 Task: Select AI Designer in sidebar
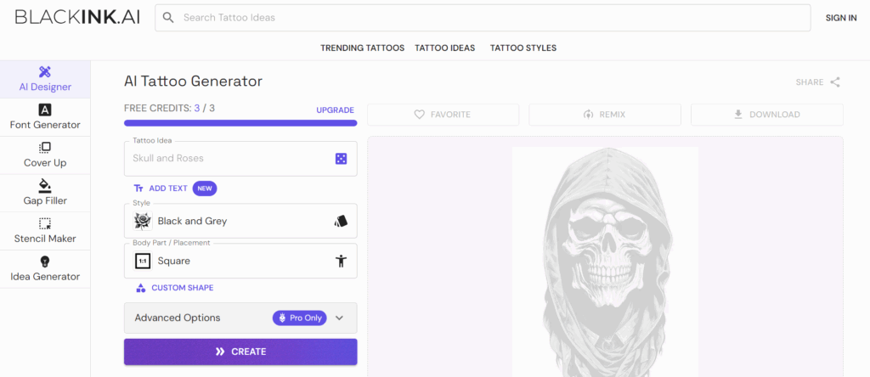click(45, 79)
